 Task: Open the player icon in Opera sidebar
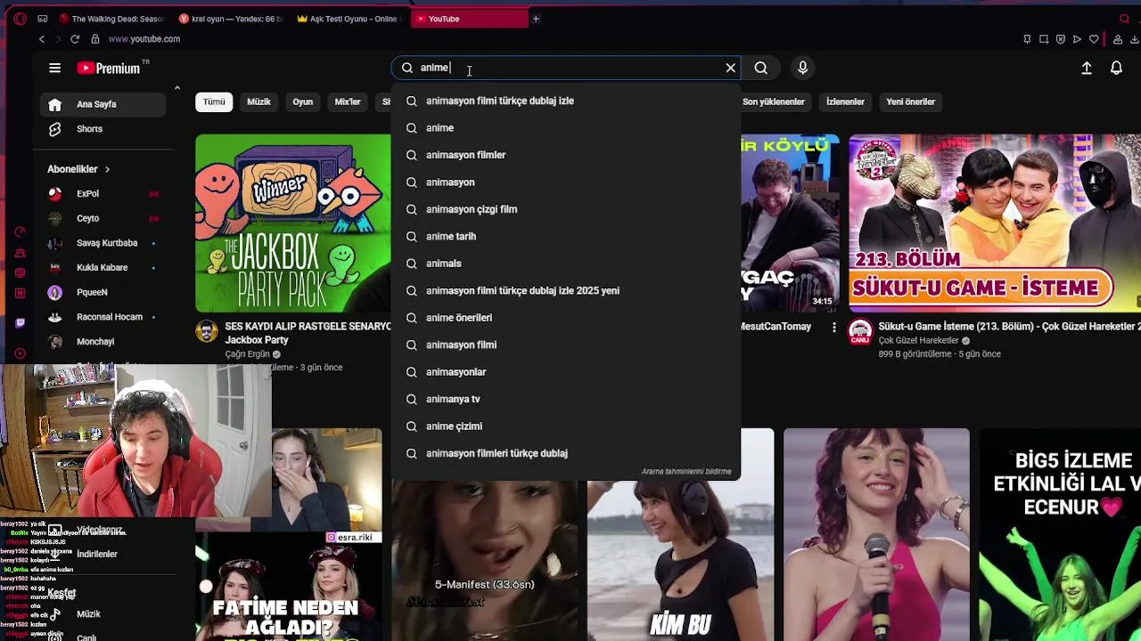pos(20,353)
